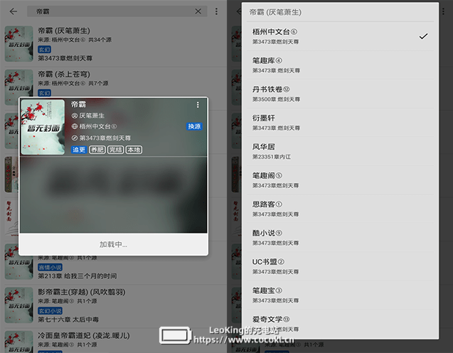Screen dimensions: 453x353
Task: Open cover thumbnail of 影帝霸主 result
Action: click(x=19, y=305)
